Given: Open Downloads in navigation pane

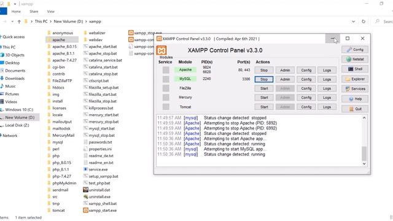Looking at the screenshot, I should (x=12, y=79).
